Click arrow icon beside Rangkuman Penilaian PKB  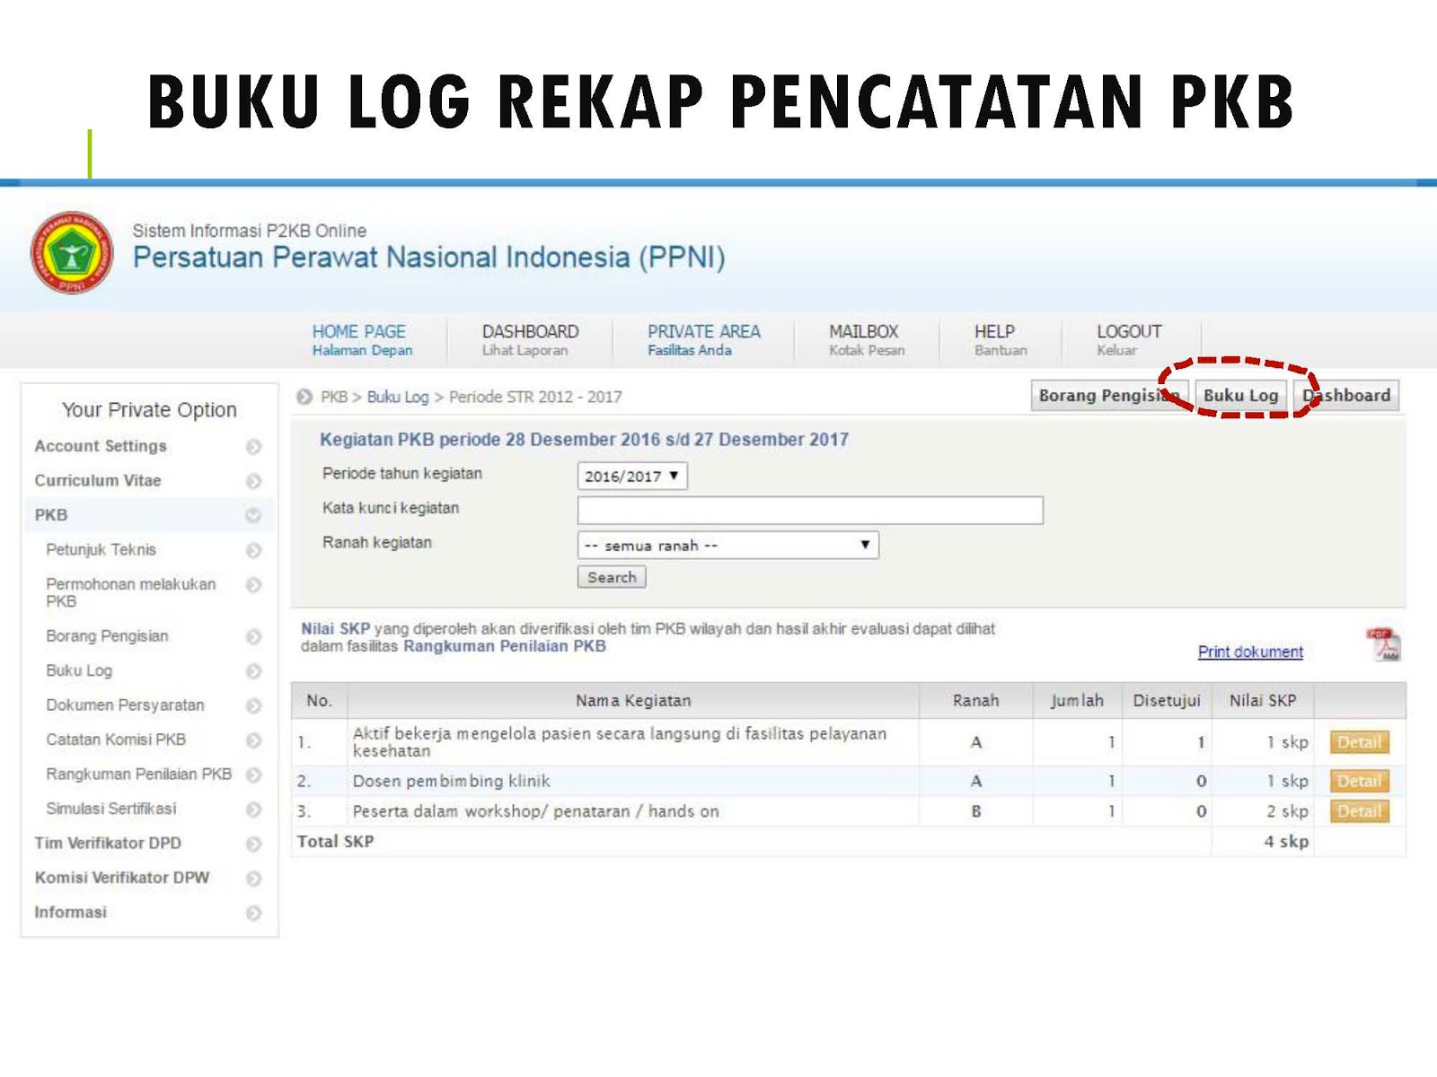click(x=253, y=775)
